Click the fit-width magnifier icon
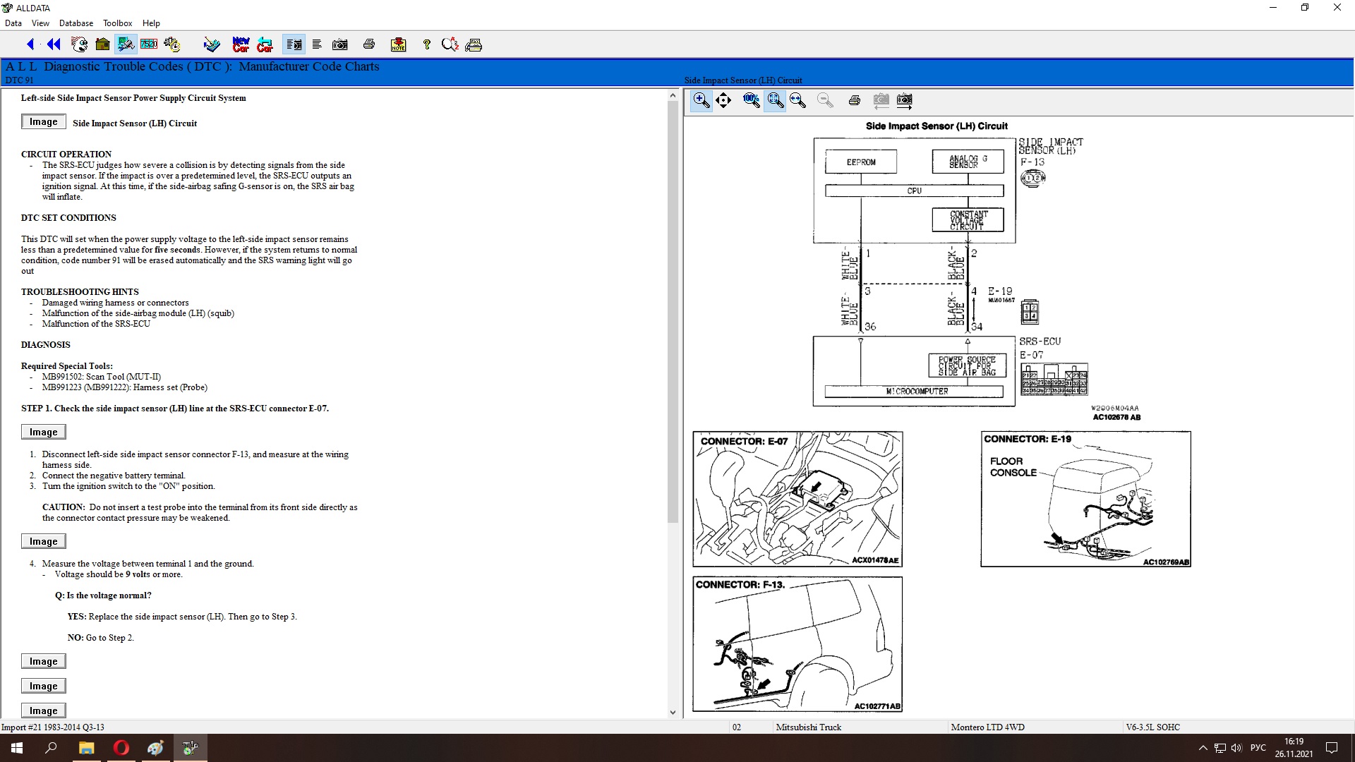The image size is (1355, 762). [x=798, y=100]
